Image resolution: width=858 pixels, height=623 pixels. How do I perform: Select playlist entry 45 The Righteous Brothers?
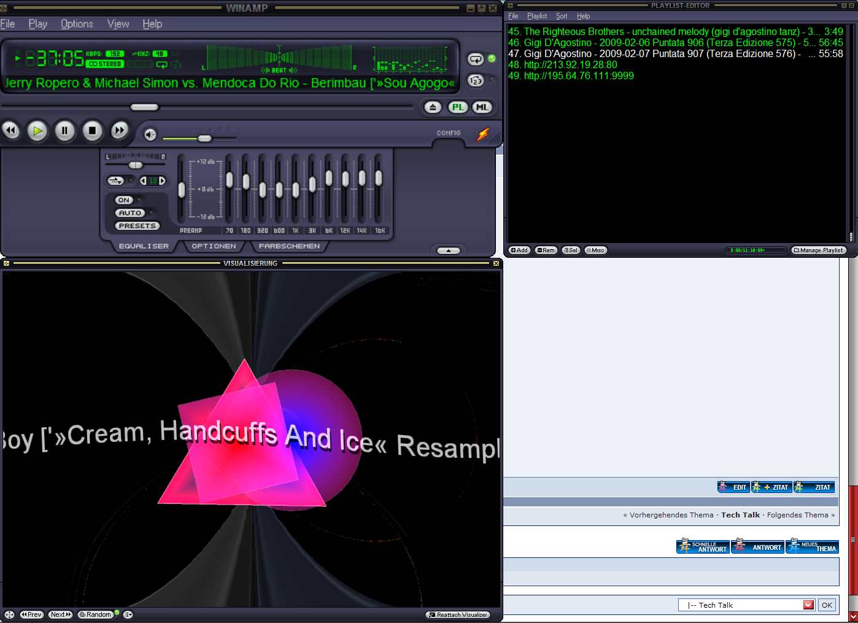pos(676,32)
